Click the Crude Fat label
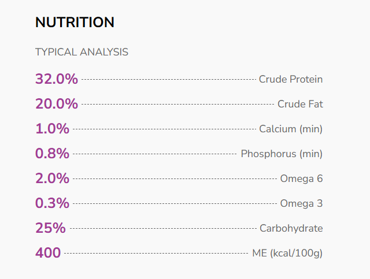The height and width of the screenshot is (279, 370). pos(300,104)
